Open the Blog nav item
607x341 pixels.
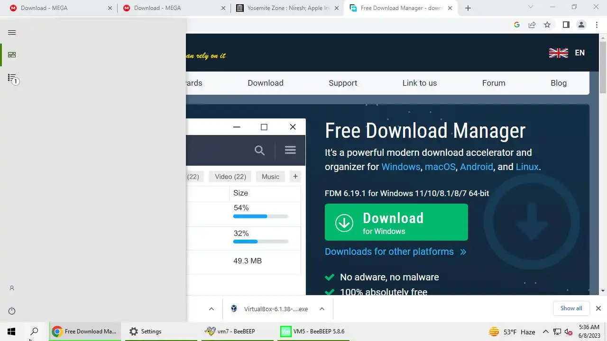pyautogui.click(x=559, y=83)
